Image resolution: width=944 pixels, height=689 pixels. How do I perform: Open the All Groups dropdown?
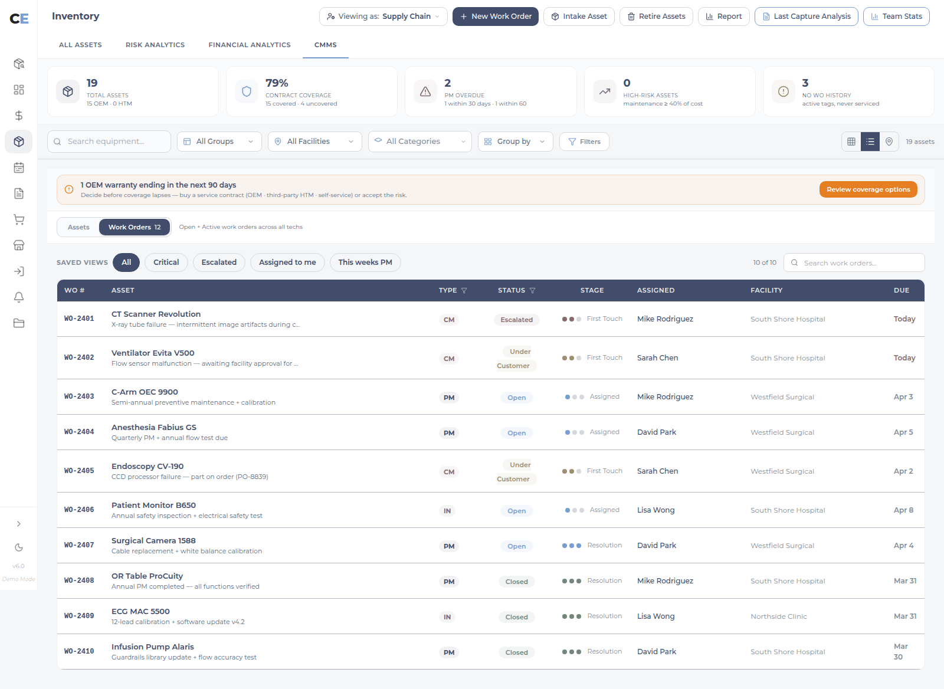pyautogui.click(x=219, y=142)
